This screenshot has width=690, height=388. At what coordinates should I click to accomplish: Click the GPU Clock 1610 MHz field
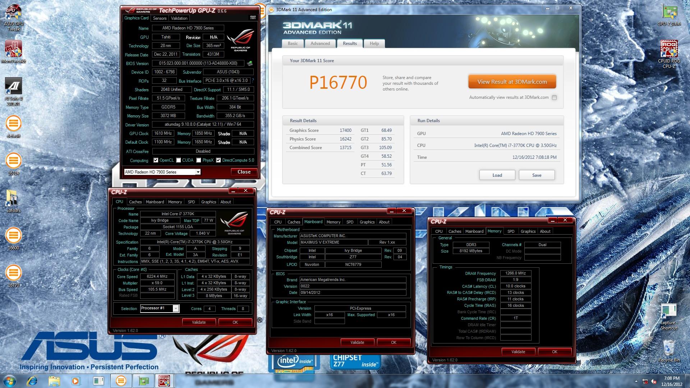point(163,133)
